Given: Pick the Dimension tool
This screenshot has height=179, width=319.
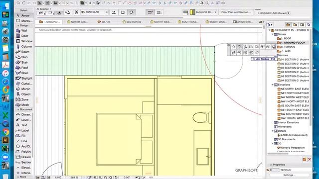Looking at the screenshot, I should 23,114.
